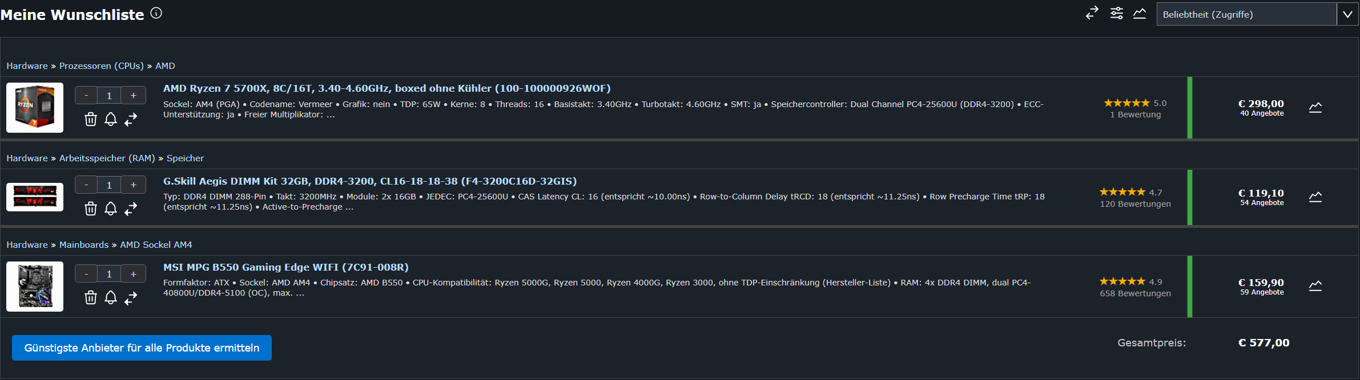This screenshot has width=1360, height=380.
Task: Click the Gesamtpreis € 577,00 total
Action: click(1264, 343)
